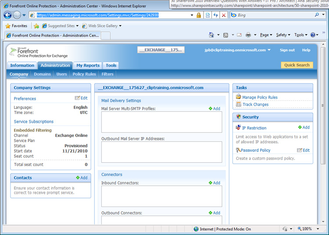Click the Print icon in command bar
The width and height of the screenshot is (329, 235).
[248, 35]
